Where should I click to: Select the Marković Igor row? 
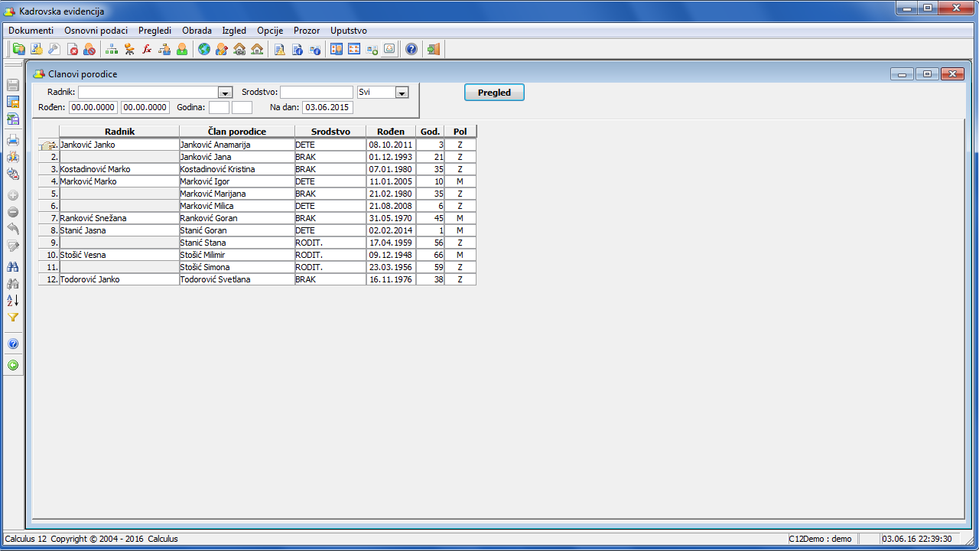236,181
